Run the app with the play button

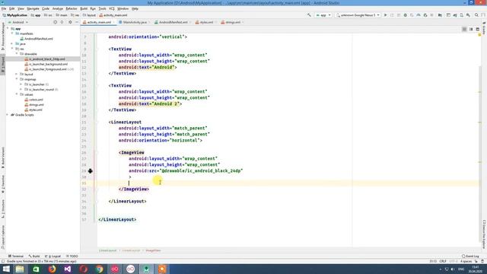386,15
